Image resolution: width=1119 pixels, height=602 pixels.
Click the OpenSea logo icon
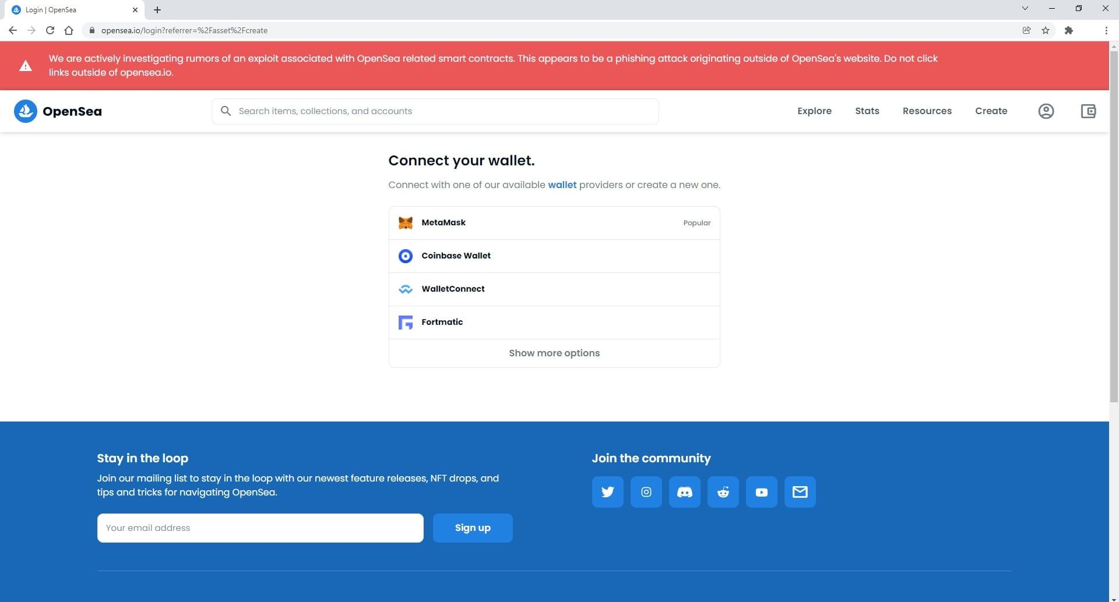coord(25,111)
